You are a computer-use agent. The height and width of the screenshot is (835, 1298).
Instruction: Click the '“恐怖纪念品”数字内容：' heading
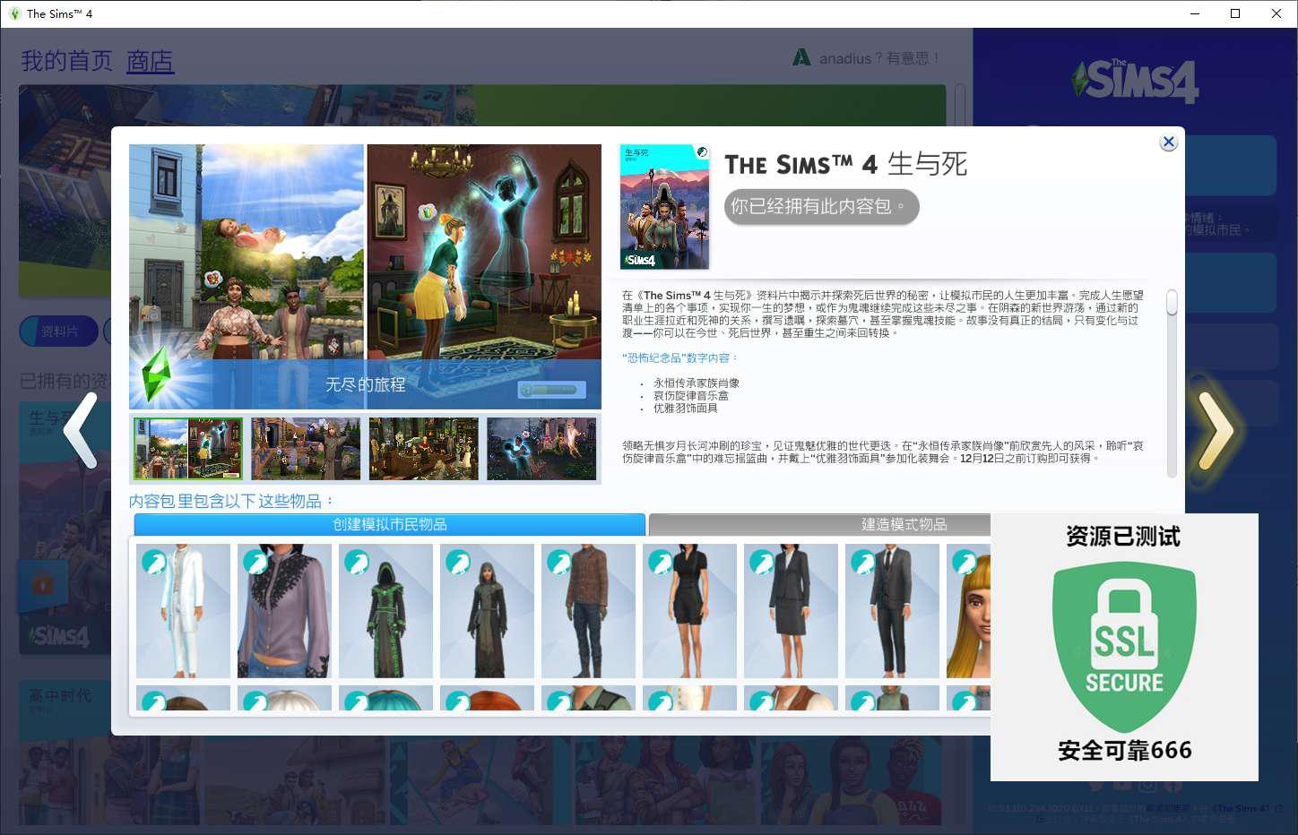(x=680, y=357)
